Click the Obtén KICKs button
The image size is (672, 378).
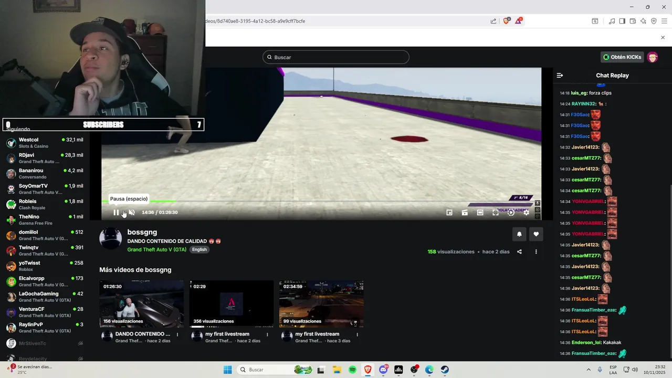tap(622, 57)
